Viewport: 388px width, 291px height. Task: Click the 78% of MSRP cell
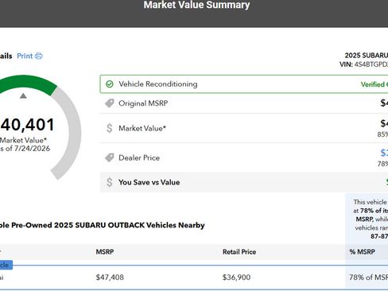click(368, 277)
